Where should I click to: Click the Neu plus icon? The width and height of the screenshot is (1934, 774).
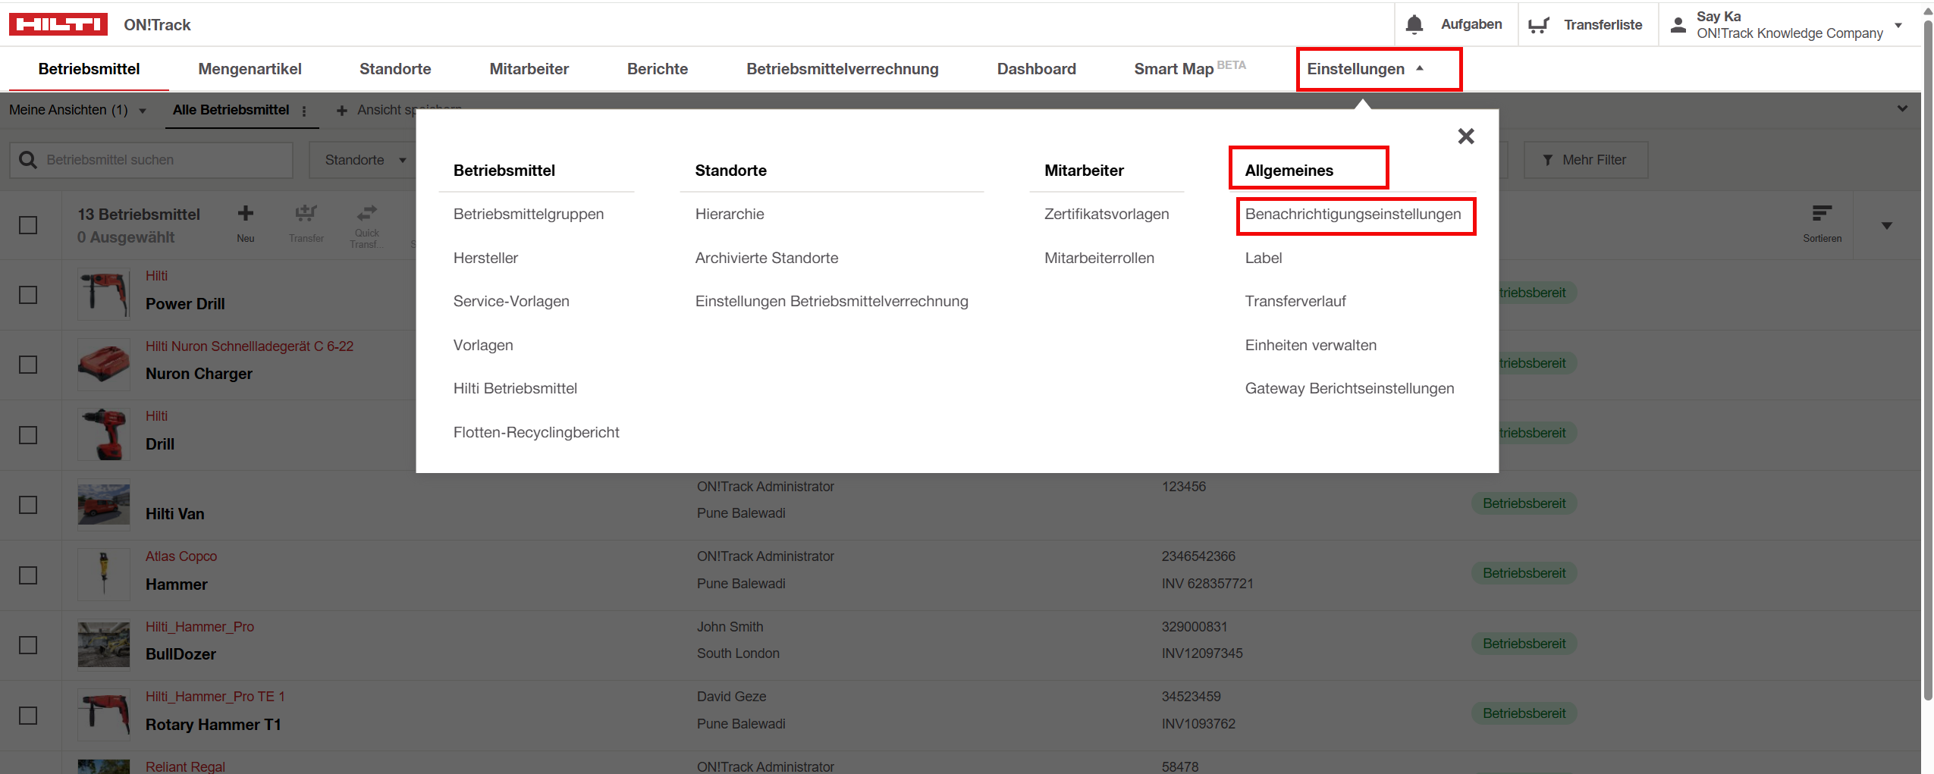coord(246,214)
